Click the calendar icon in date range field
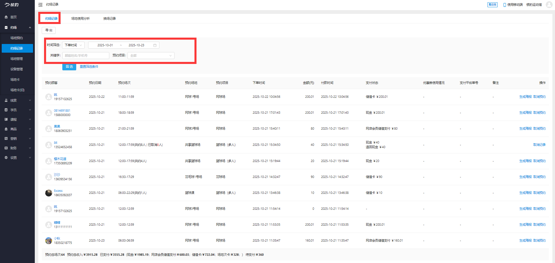This screenshot has height=263, width=555. point(155,45)
